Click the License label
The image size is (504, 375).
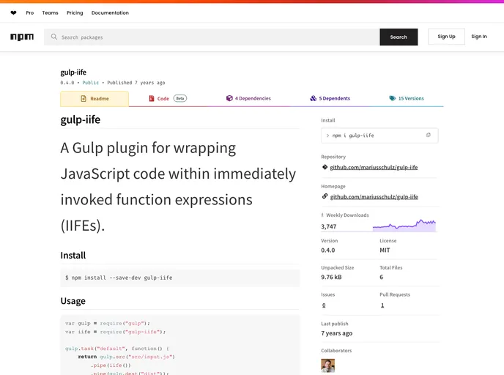(x=388, y=241)
